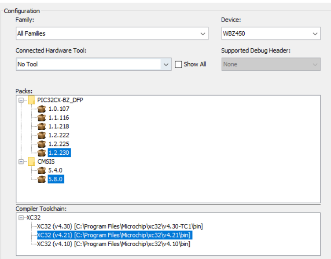Viewport: 331px width, 259px height.
Task: Click the package icon for CMSIS 5.8.0
Action: (x=41, y=179)
